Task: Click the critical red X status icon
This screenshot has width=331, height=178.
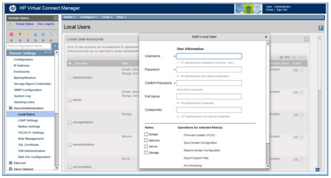Action: tap(11, 35)
